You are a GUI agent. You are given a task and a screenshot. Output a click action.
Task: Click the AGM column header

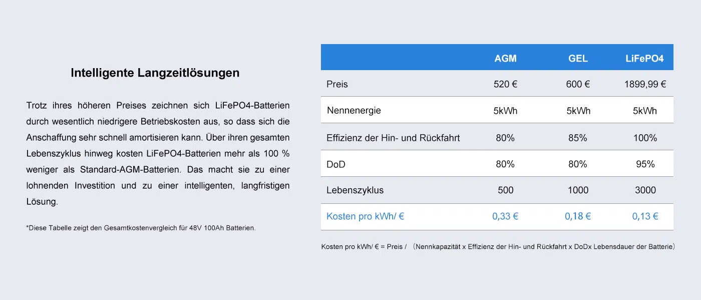click(505, 59)
